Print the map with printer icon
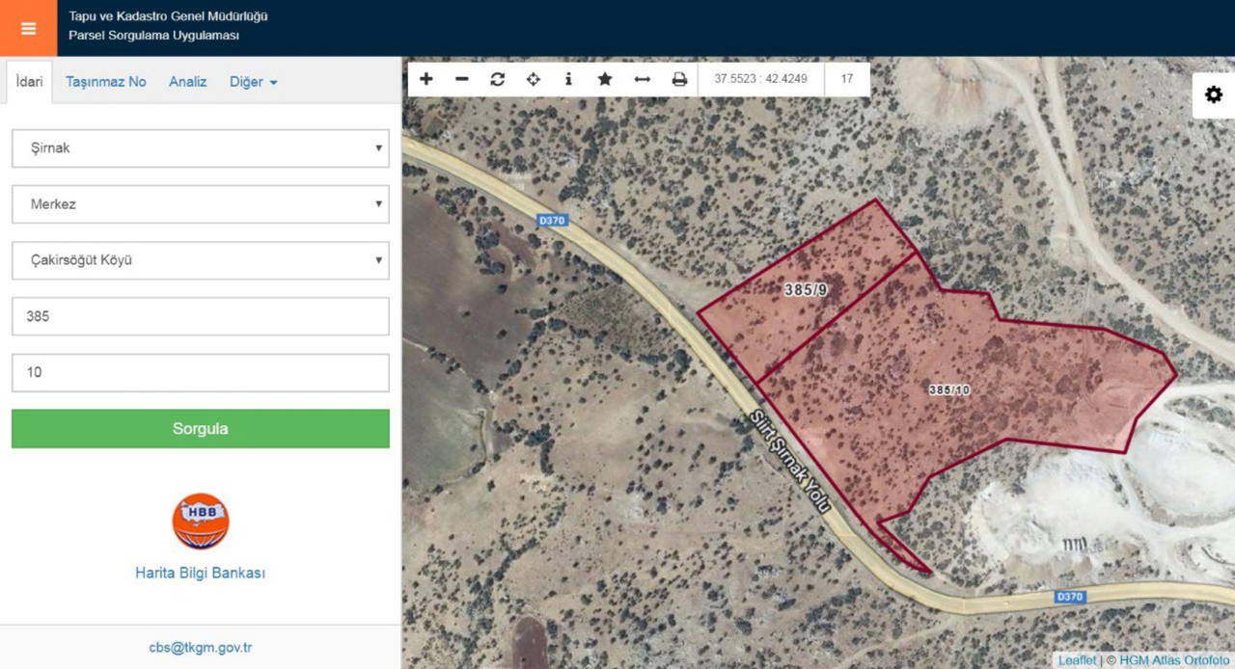The image size is (1235, 669). pos(679,79)
